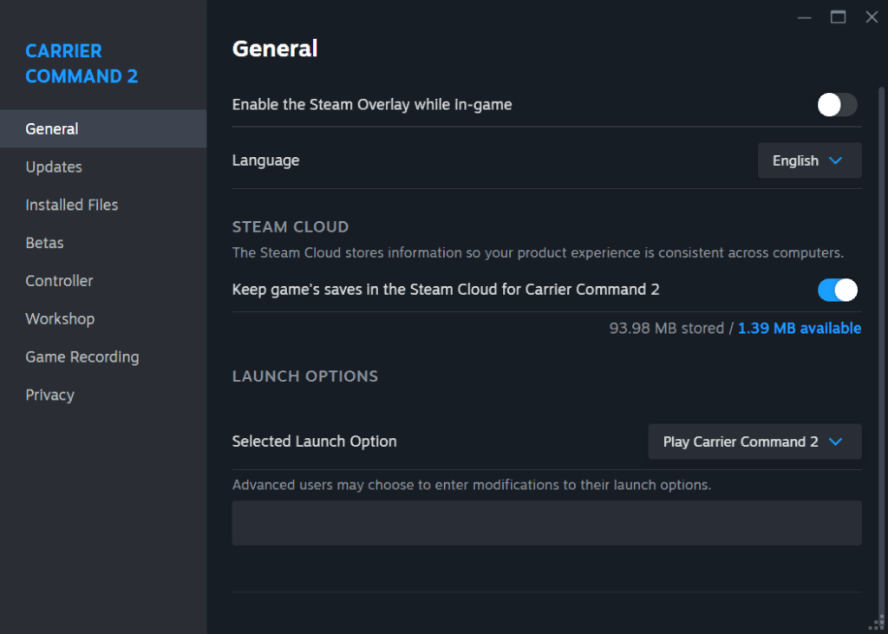888x634 pixels.
Task: Go to Installed Files in the sidebar
Action: pos(72,205)
